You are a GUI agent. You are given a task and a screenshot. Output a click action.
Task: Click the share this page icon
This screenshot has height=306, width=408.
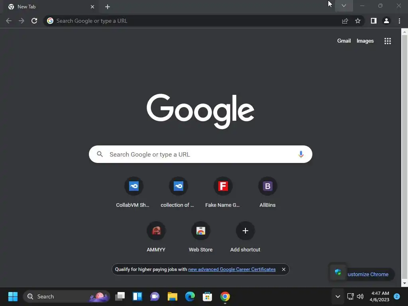point(345,21)
